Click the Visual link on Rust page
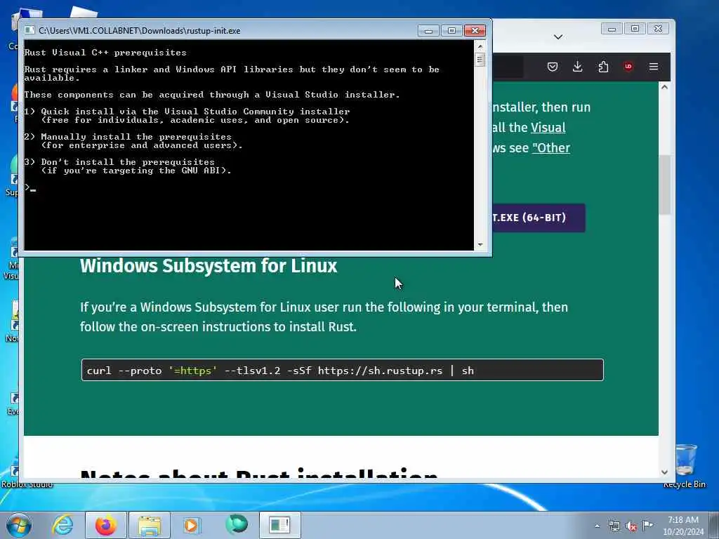The width and height of the screenshot is (719, 539). coord(548,128)
